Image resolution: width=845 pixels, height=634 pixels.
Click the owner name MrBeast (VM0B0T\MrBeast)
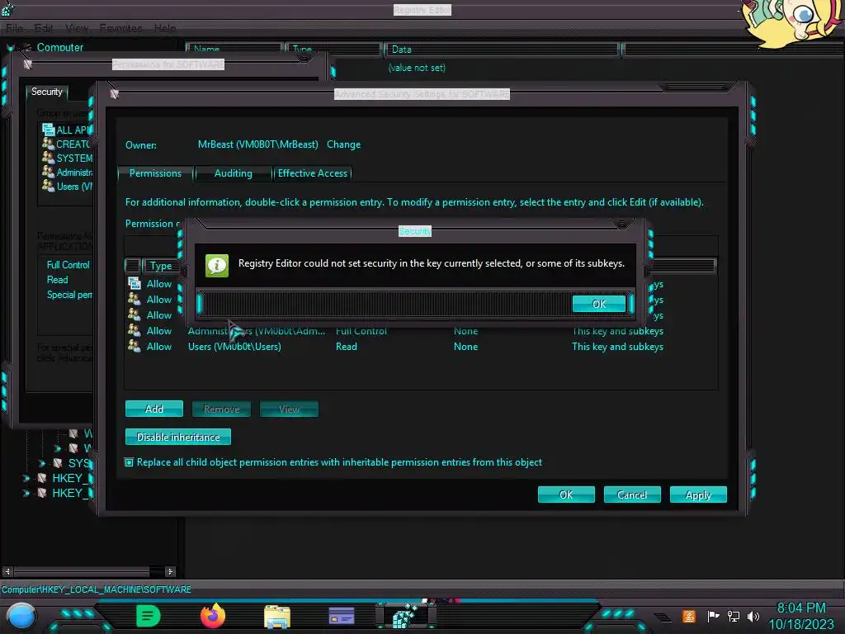click(x=257, y=144)
